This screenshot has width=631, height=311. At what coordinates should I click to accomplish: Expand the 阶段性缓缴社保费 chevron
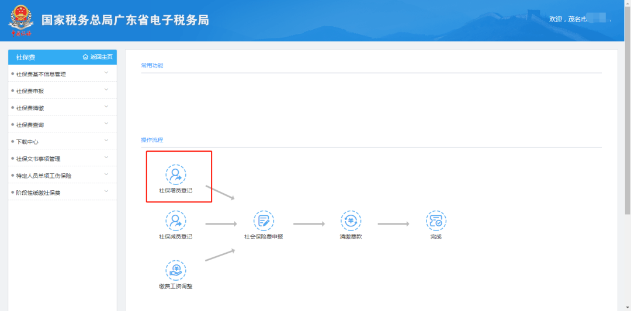106,191
